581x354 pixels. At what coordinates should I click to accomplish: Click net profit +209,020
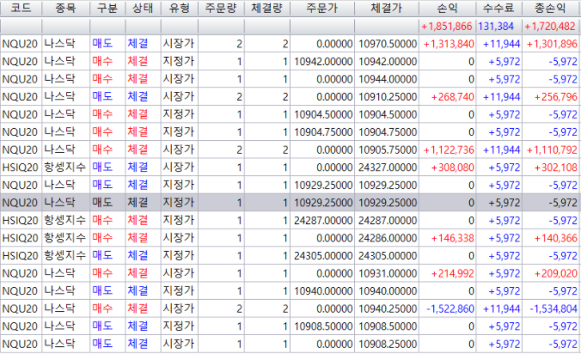[x=556, y=273]
